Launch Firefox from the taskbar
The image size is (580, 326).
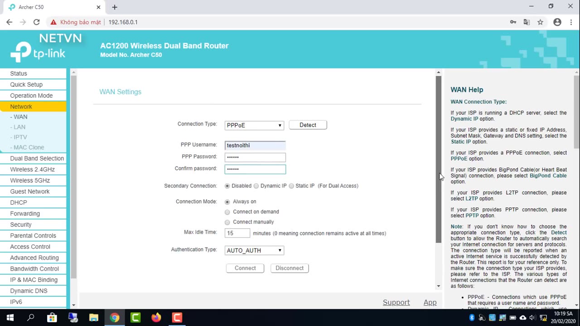(x=156, y=317)
